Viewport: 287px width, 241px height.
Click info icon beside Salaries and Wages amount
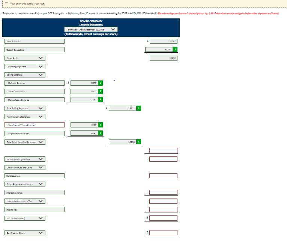(100, 125)
